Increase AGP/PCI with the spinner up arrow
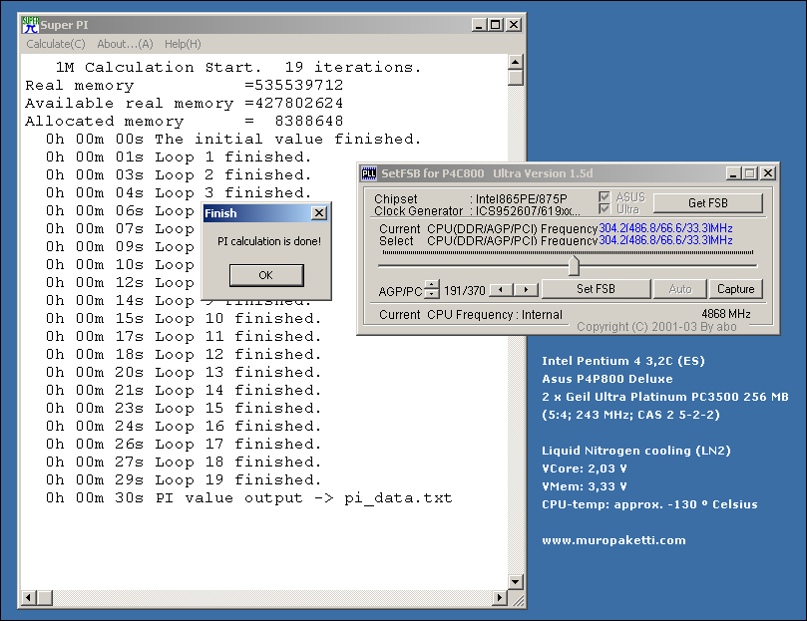807x621 pixels. click(431, 284)
